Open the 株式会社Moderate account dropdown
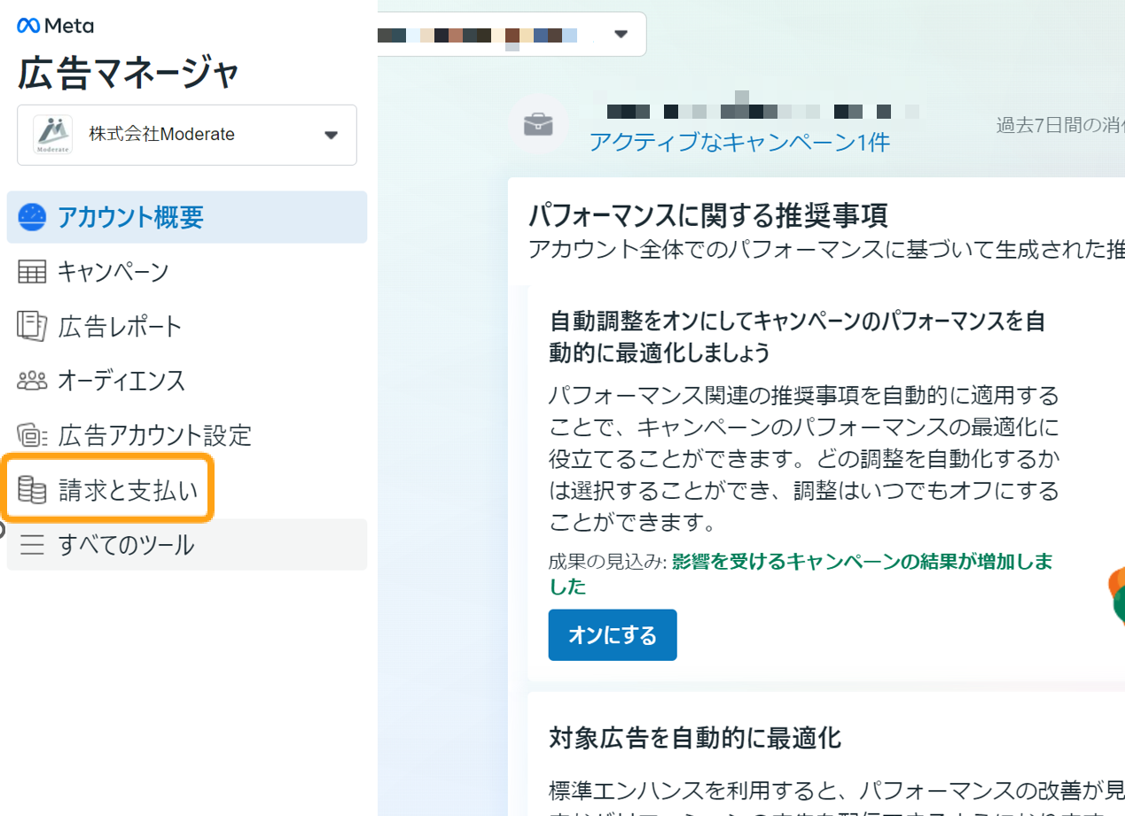The height and width of the screenshot is (816, 1125). pos(187,135)
